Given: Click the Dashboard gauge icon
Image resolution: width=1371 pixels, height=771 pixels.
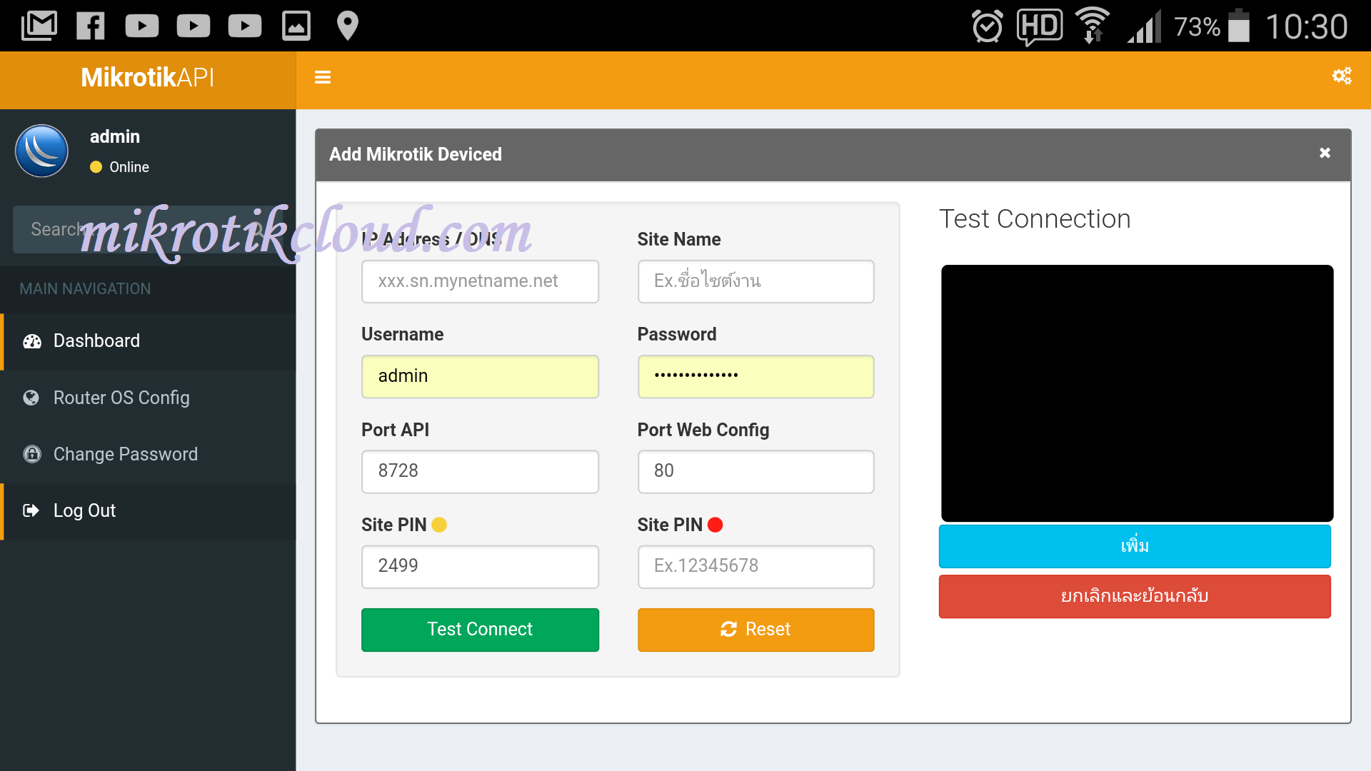Looking at the screenshot, I should coord(32,341).
